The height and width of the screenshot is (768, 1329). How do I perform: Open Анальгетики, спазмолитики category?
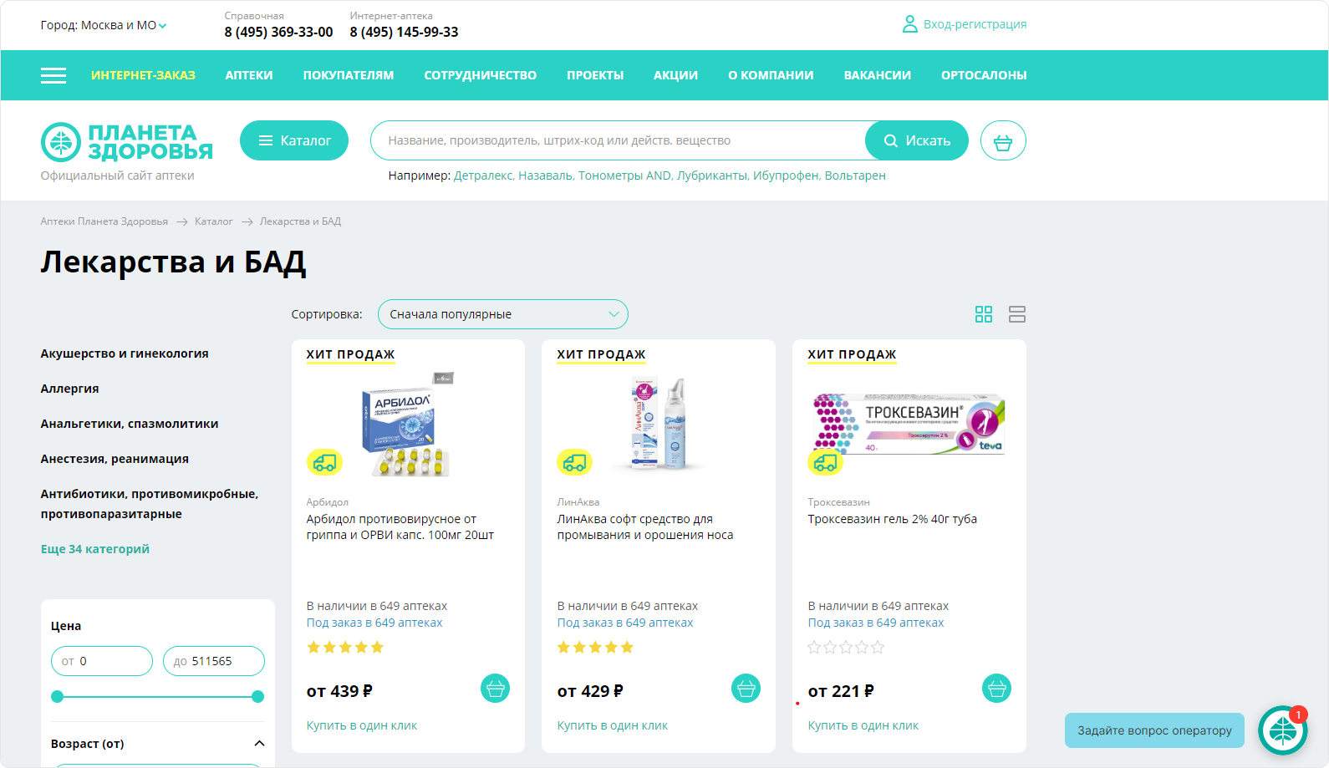point(130,424)
